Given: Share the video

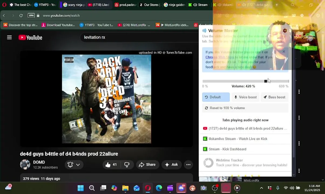Looking at the screenshot, I should pos(147,165).
